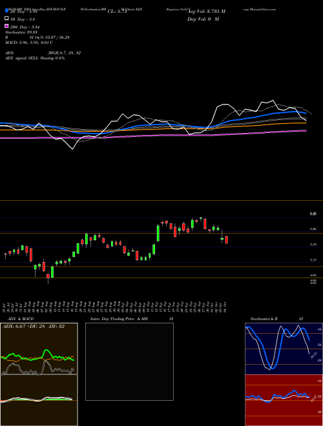Click the white 50 Day legend swatch
Screen dimensions: 323x426
pyautogui.click(x=6, y=19)
